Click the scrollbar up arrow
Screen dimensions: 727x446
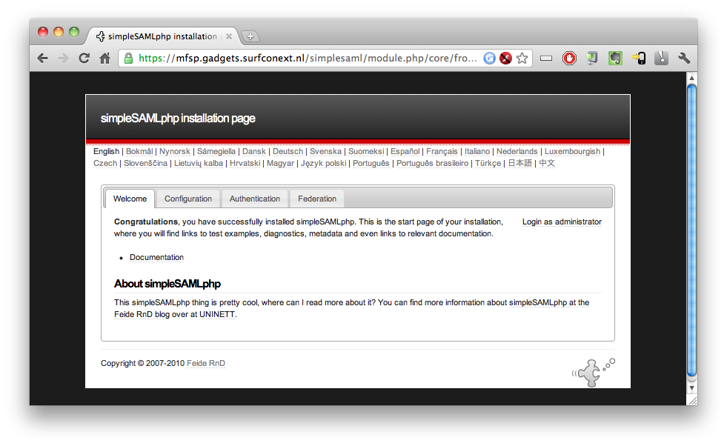[691, 78]
